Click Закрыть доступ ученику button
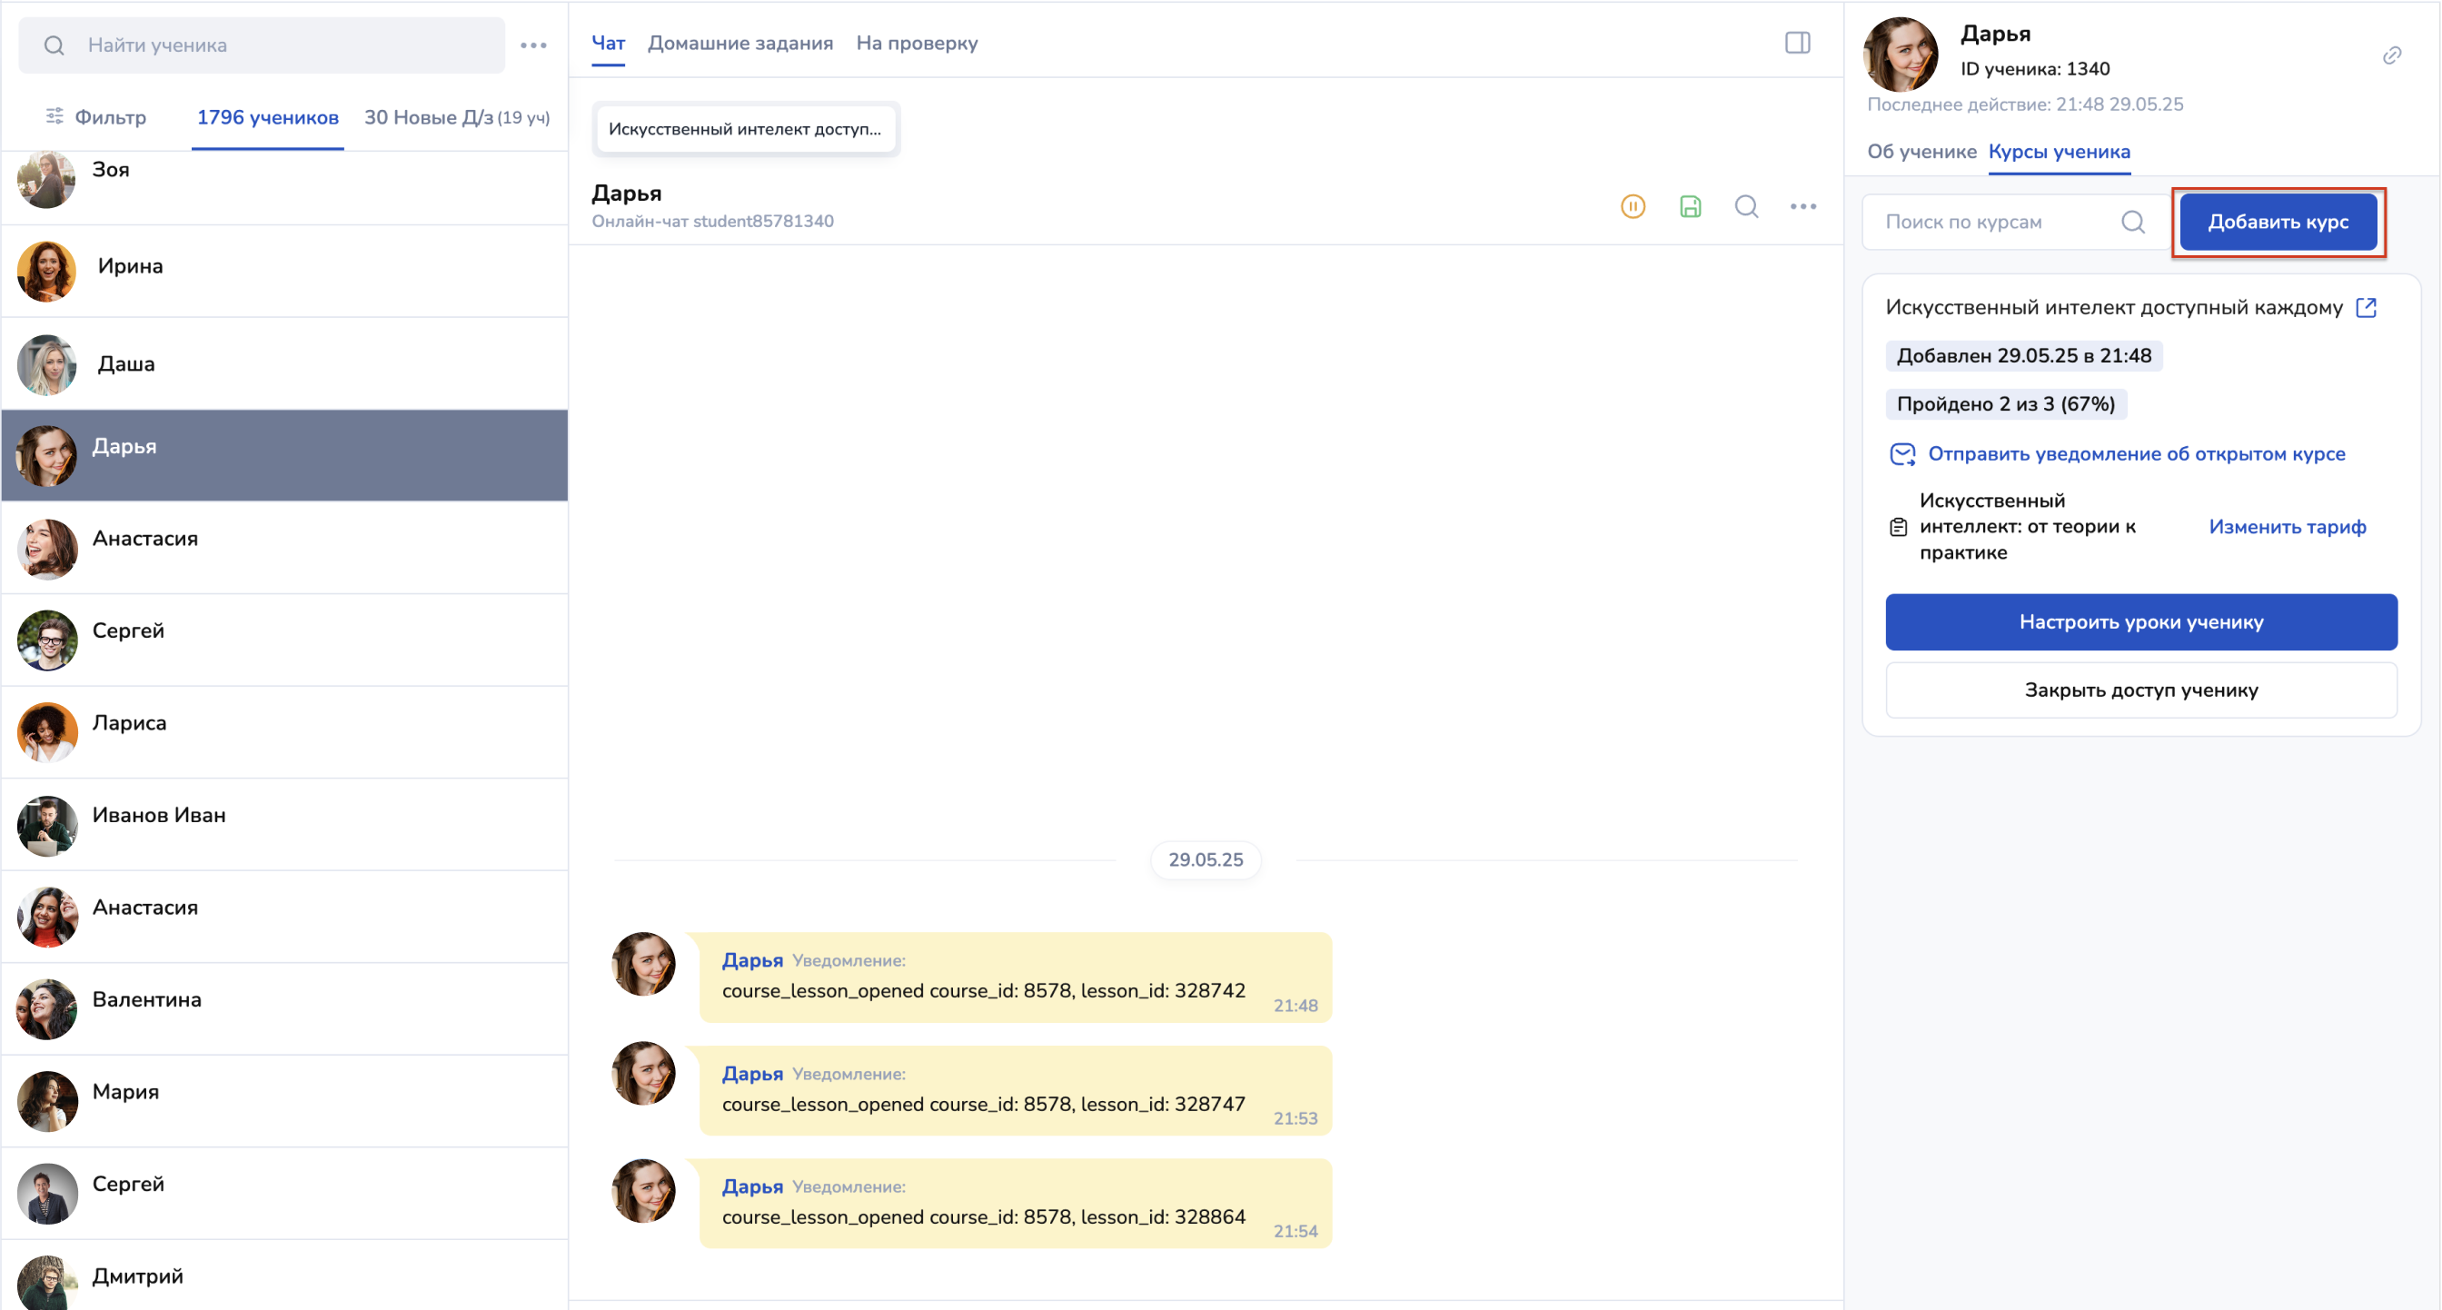 [x=2140, y=690]
